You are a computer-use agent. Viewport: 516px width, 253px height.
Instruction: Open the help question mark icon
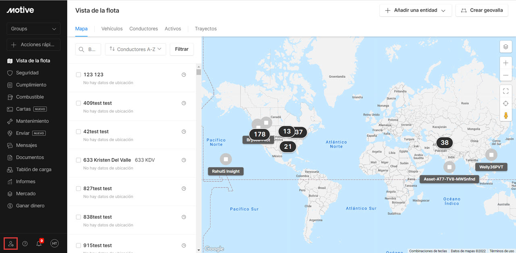25,243
